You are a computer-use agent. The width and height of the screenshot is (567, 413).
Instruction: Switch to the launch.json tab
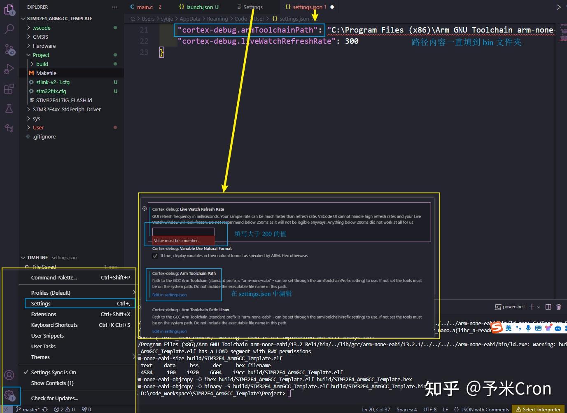point(199,7)
